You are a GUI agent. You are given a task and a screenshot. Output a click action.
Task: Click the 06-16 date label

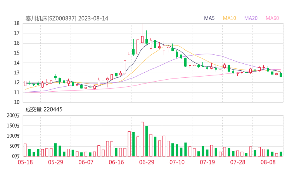coord(116,162)
